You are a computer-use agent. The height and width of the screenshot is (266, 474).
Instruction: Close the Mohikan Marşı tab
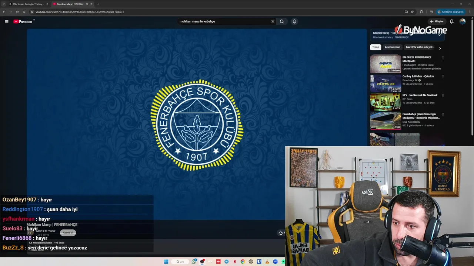pyautogui.click(x=91, y=4)
